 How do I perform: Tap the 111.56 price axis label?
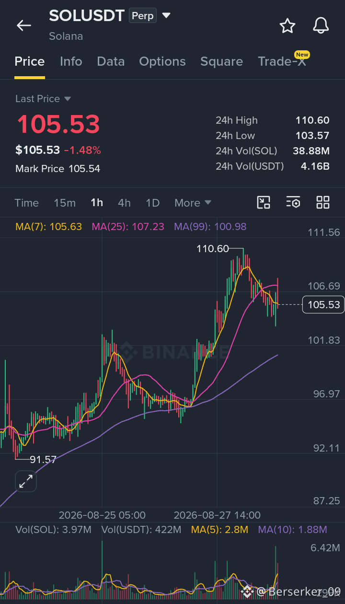(x=324, y=232)
